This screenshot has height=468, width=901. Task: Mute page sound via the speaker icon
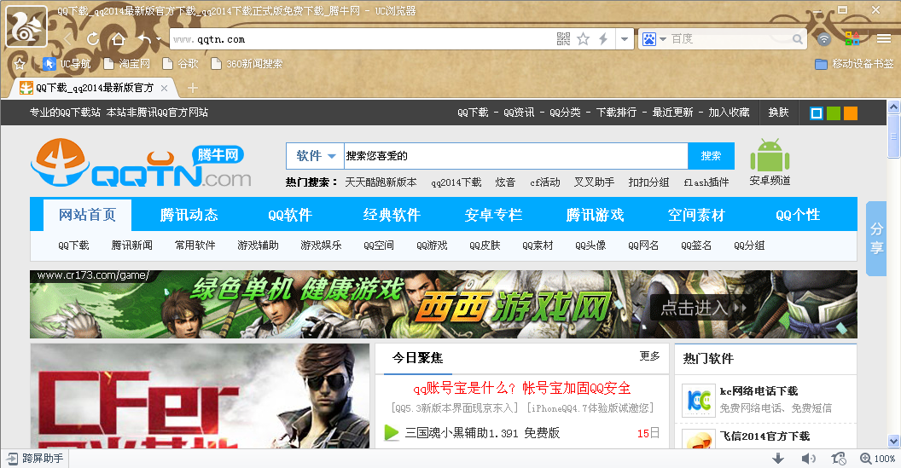[808, 459]
